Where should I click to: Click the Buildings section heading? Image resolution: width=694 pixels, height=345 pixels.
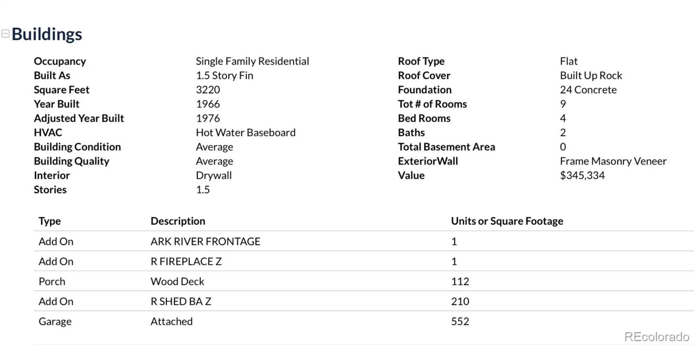[x=47, y=34]
